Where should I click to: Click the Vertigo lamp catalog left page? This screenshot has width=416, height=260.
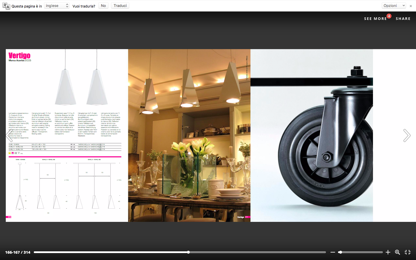pyautogui.click(x=67, y=135)
